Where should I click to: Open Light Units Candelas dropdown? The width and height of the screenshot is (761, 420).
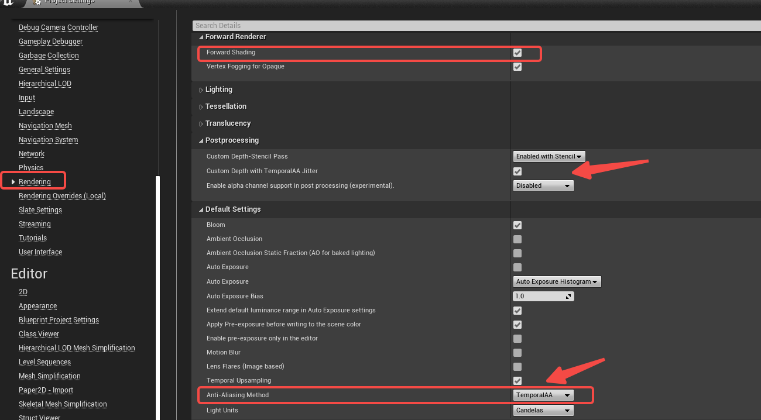pos(543,410)
